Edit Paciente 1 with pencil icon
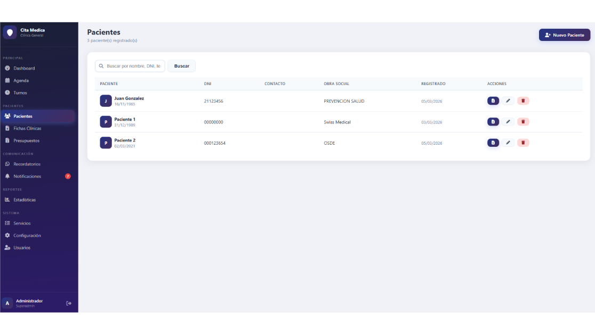The width and height of the screenshot is (595, 334). click(x=508, y=122)
